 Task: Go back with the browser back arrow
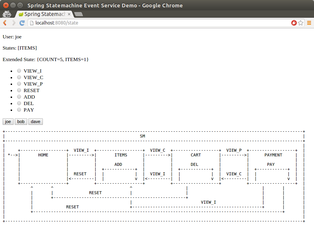tap(5, 23)
